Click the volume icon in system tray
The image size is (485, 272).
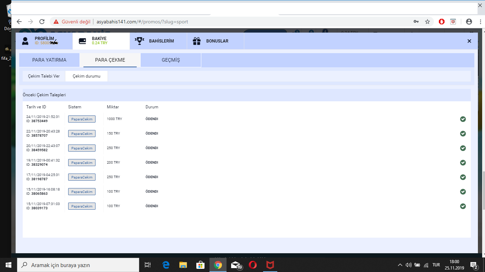click(x=409, y=265)
